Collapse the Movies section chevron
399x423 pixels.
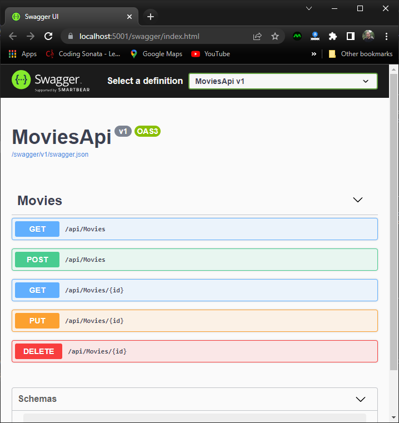click(358, 200)
